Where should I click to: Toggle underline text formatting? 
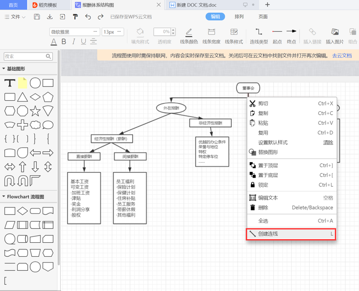coord(83,42)
